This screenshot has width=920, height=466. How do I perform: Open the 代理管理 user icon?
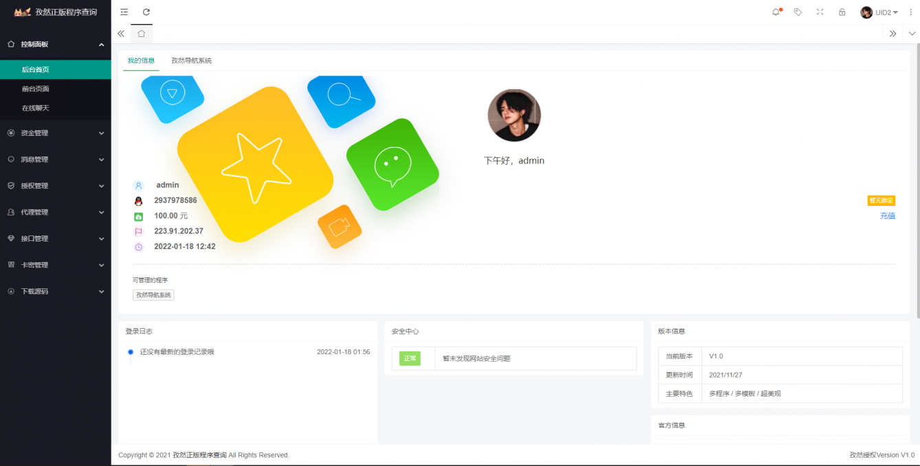tap(10, 212)
